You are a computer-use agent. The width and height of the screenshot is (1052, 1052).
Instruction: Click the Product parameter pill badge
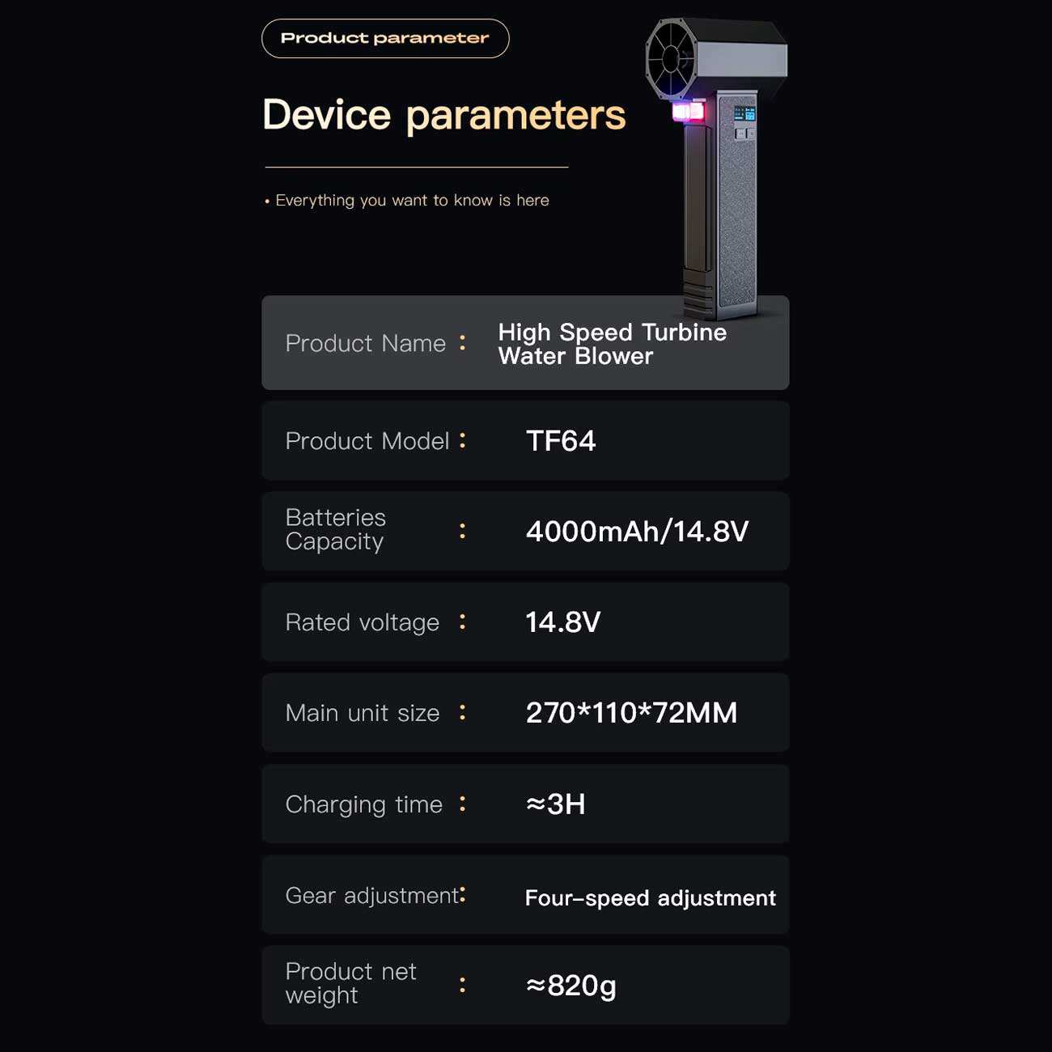385,38
